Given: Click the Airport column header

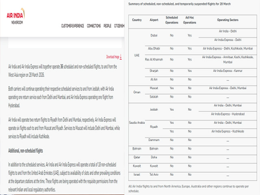Looking at the screenshot, I should (x=154, y=20).
